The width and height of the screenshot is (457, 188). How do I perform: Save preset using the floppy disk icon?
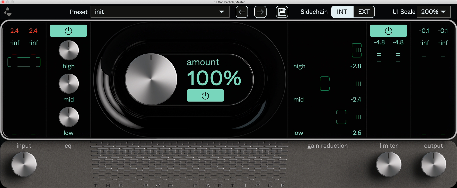click(x=282, y=12)
